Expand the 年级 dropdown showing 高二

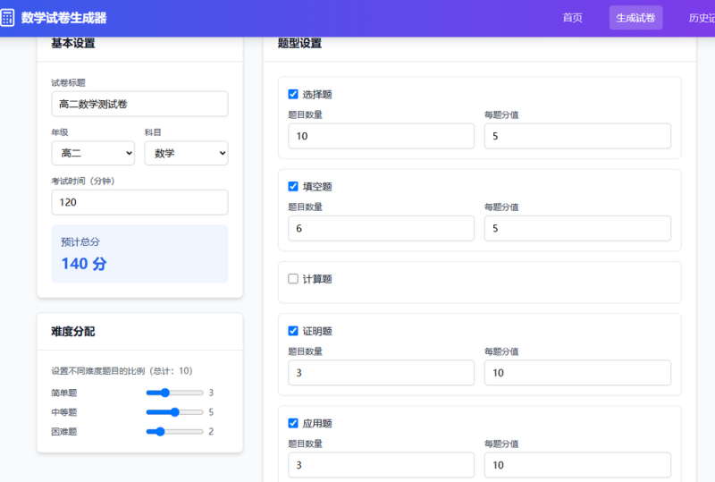(93, 153)
